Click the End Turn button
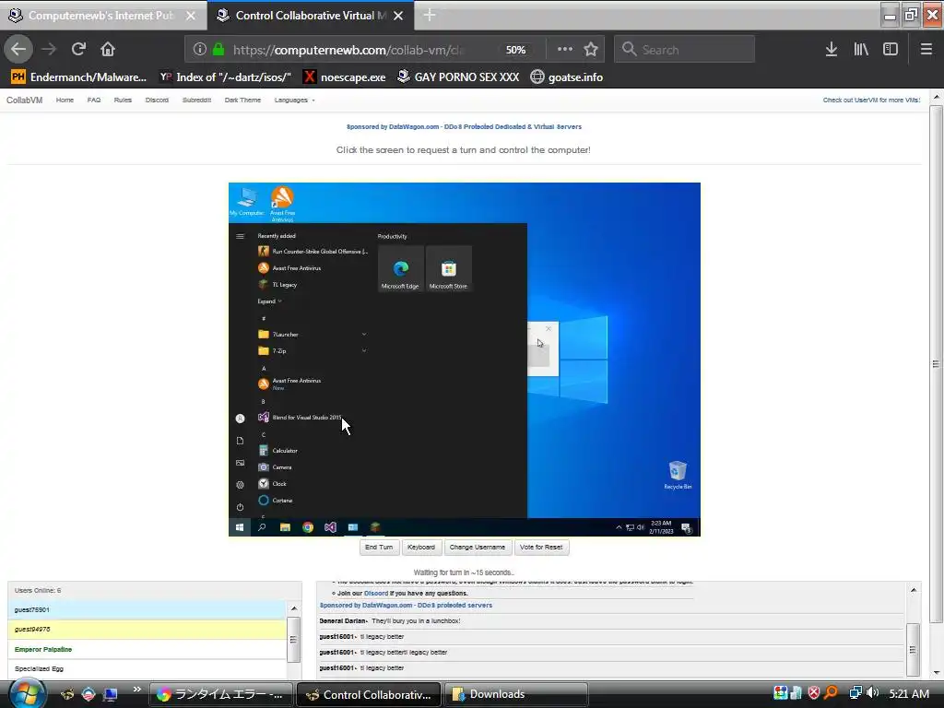Image resolution: width=944 pixels, height=708 pixels. (x=379, y=548)
